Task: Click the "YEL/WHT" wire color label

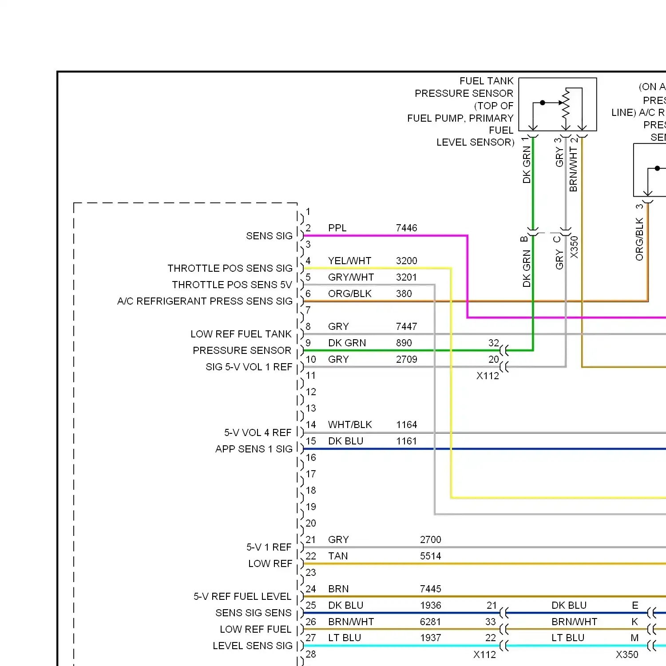Action: (x=349, y=261)
